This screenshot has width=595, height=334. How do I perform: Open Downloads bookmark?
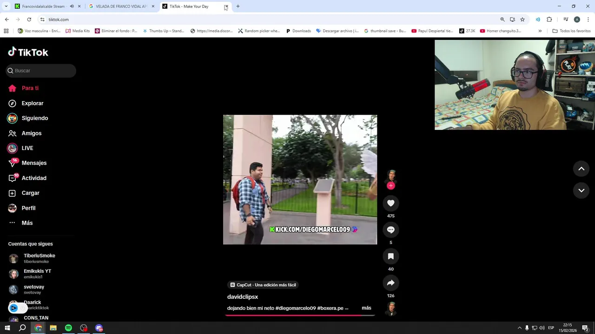tap(298, 31)
